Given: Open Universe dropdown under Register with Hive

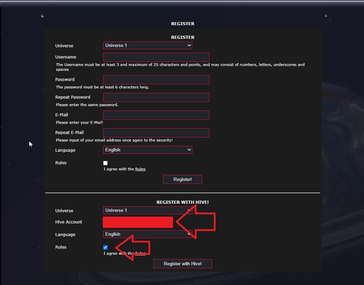Looking at the screenshot, I should (148, 210).
